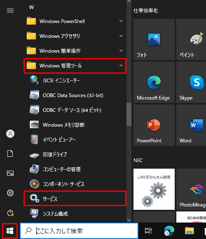This screenshot has width=206, height=239.
Task: Launch コンポーネント サービス
Action: pos(75,184)
